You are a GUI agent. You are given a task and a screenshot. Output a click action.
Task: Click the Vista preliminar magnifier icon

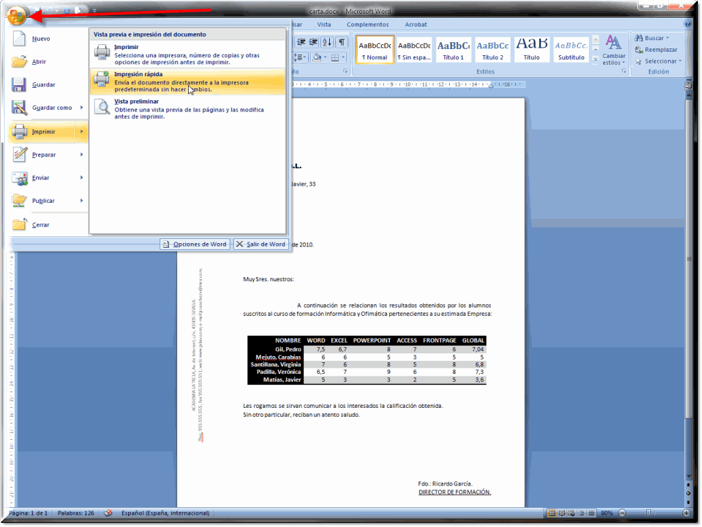[x=102, y=107]
